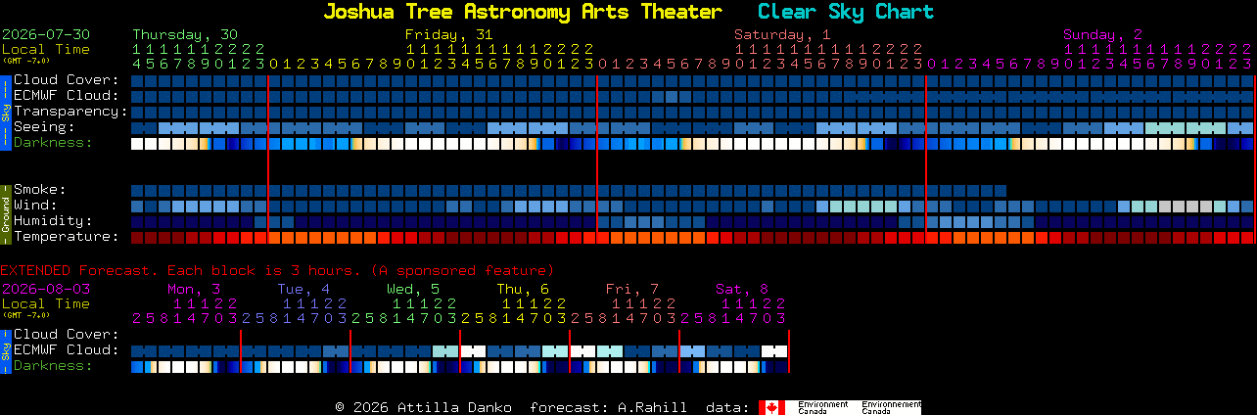The height and width of the screenshot is (415, 1257).
Task: Click the Saturday, 1 day header
Action: point(782,34)
